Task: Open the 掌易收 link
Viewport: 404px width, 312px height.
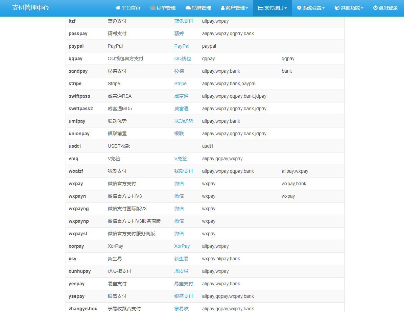Action: [181, 309]
